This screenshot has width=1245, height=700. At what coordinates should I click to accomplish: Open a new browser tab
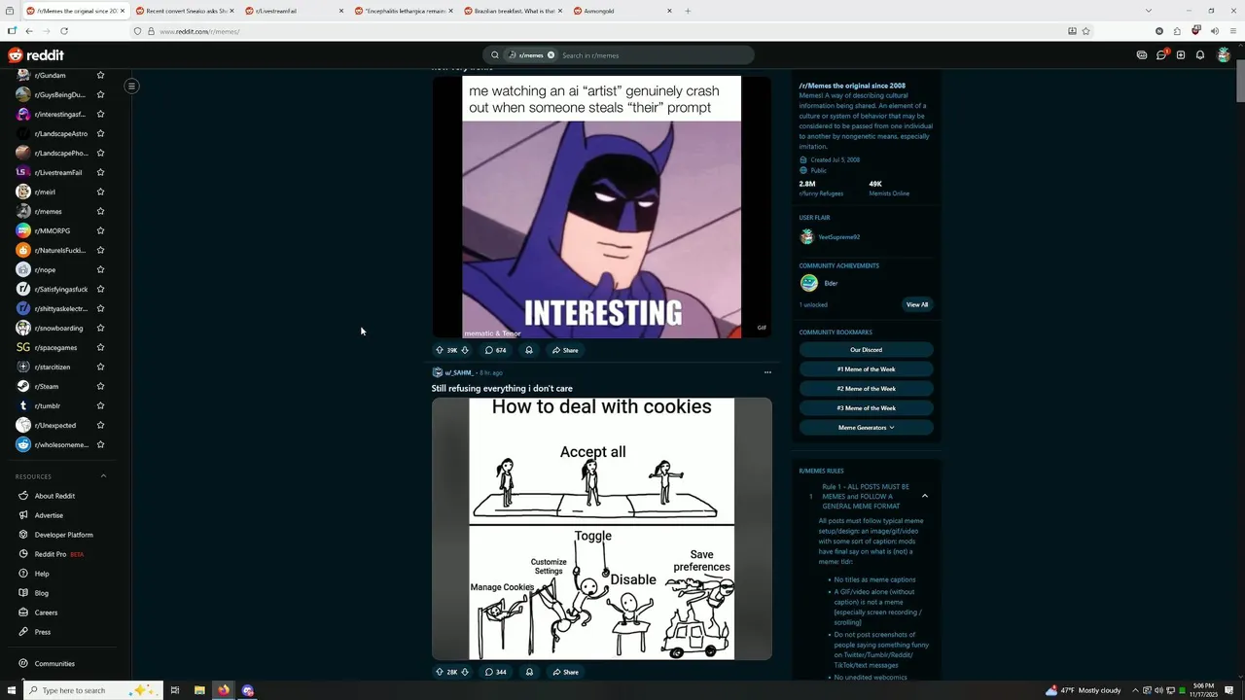688,11
